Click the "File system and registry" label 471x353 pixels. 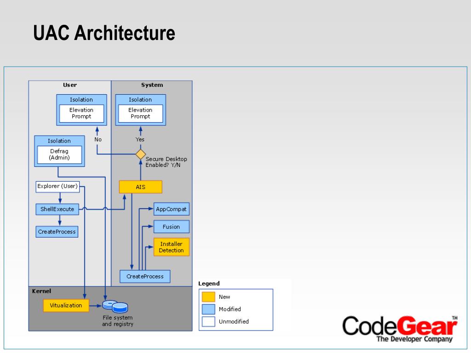(x=117, y=321)
